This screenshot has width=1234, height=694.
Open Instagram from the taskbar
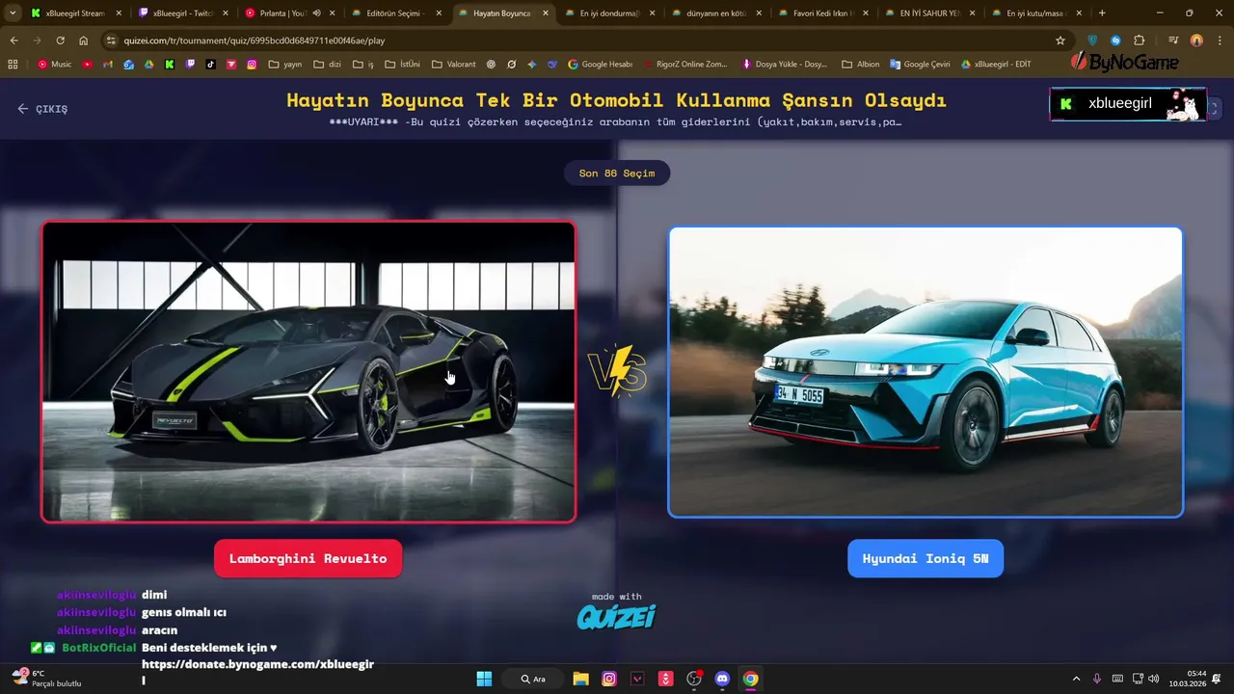(x=609, y=679)
